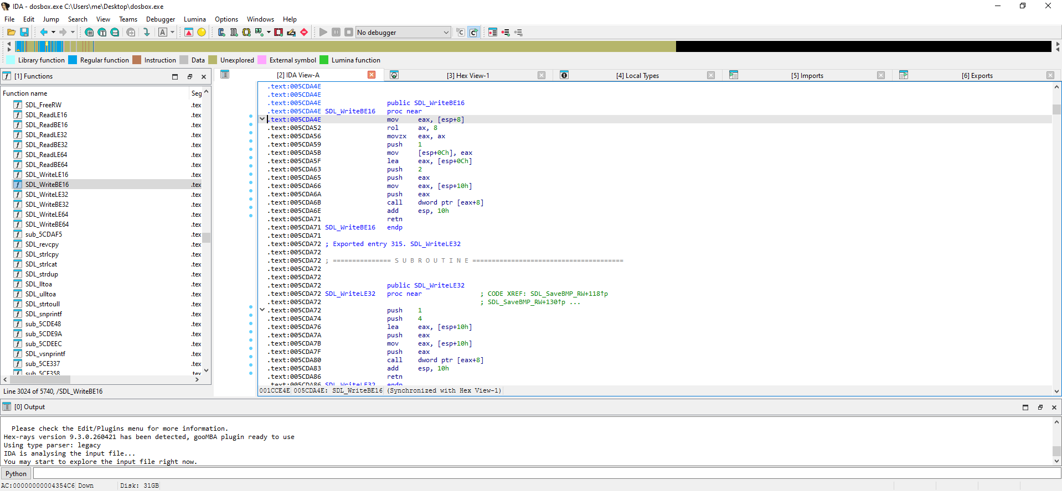
Task: Close the IDA View-A tab
Action: [372, 75]
